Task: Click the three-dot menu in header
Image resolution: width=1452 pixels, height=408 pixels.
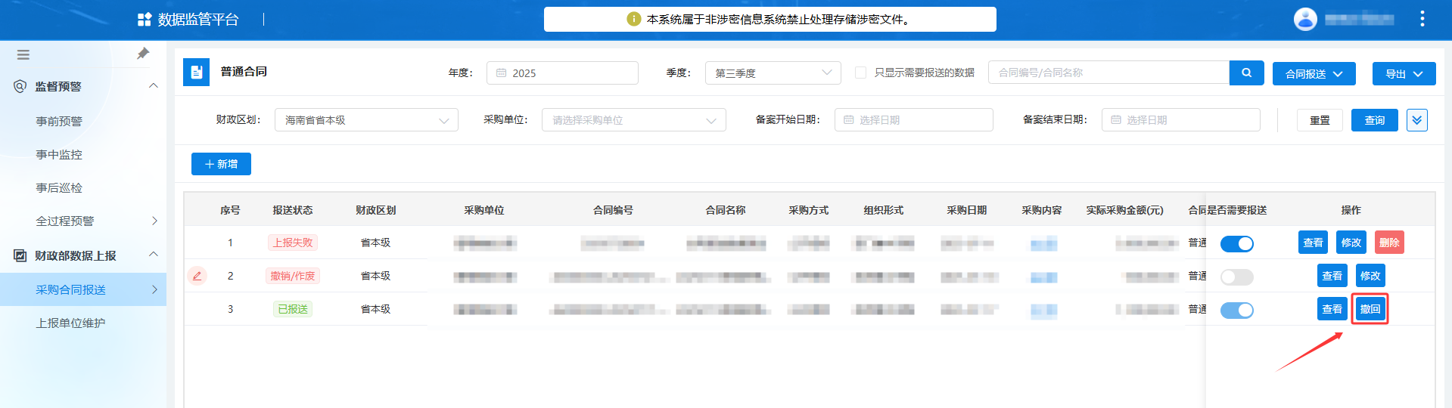Action: coord(1422,19)
